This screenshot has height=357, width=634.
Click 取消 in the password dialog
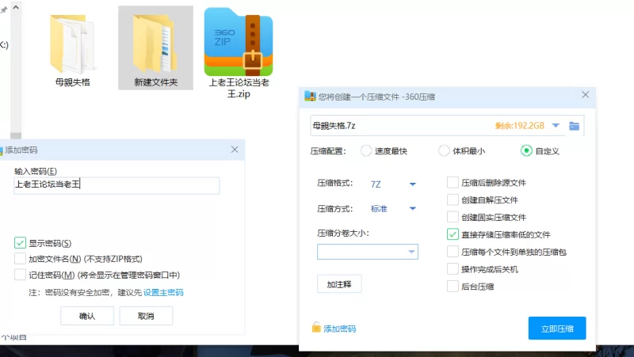(146, 316)
